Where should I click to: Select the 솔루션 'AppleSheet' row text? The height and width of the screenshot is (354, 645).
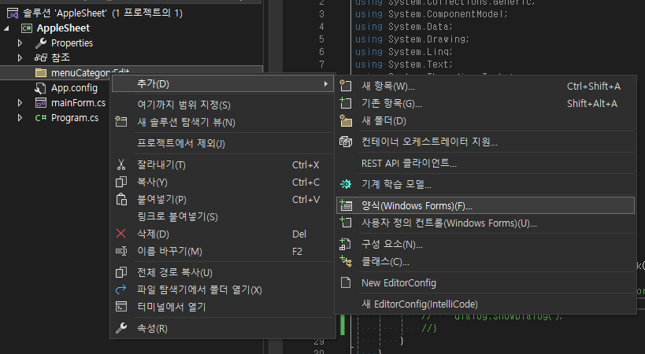102,13
